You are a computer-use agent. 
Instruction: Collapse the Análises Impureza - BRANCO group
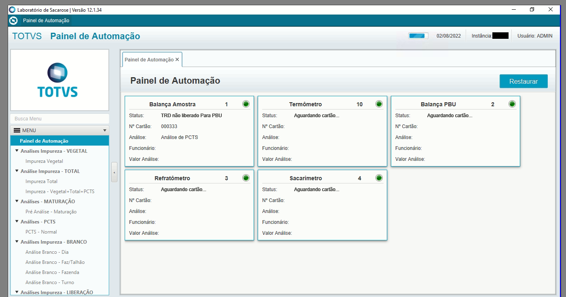(x=17, y=242)
